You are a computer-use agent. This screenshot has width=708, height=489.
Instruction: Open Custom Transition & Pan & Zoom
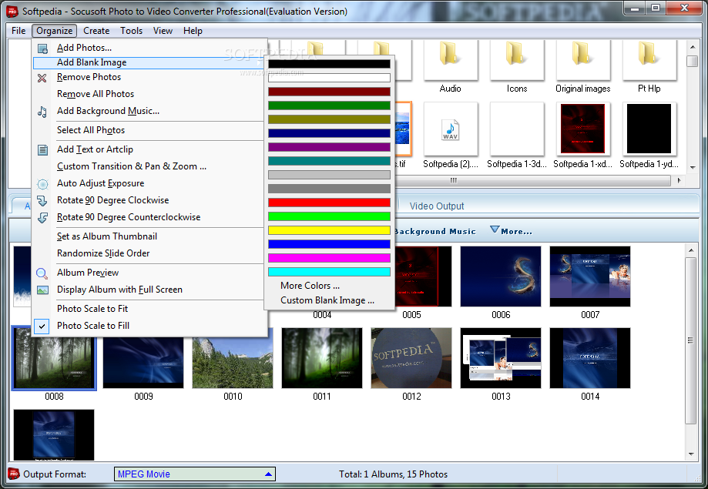[x=132, y=166]
